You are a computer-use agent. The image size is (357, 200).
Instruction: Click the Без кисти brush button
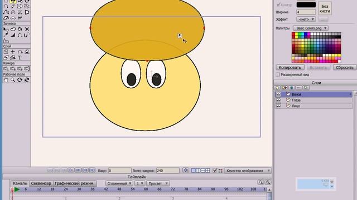325,9
